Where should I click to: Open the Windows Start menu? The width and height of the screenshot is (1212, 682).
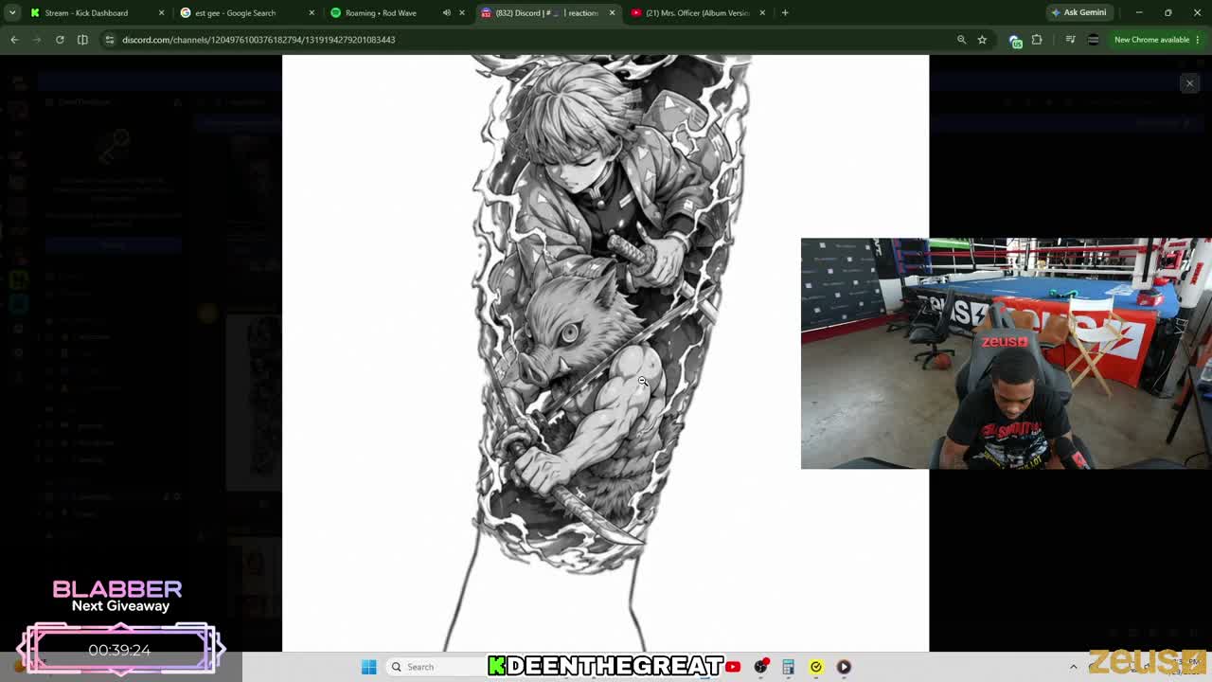coord(368,667)
